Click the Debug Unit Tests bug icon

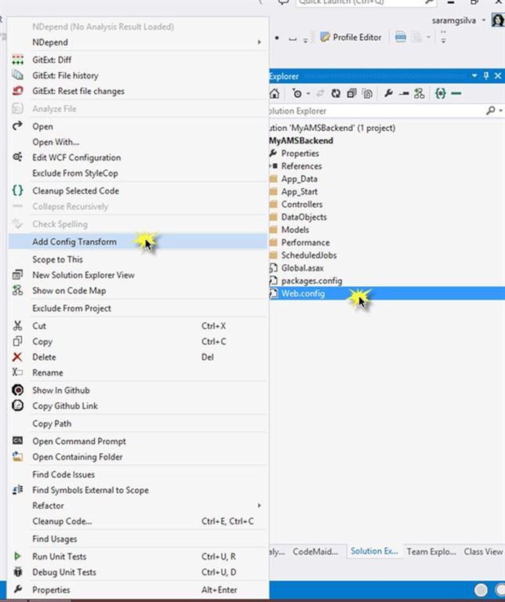[x=18, y=572]
